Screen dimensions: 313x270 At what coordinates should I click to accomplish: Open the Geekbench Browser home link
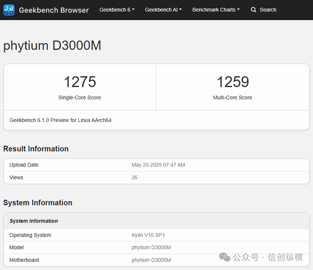54,10
